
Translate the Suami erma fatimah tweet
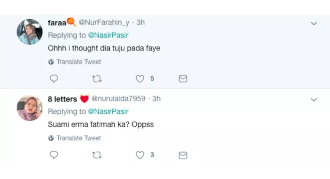(78, 138)
